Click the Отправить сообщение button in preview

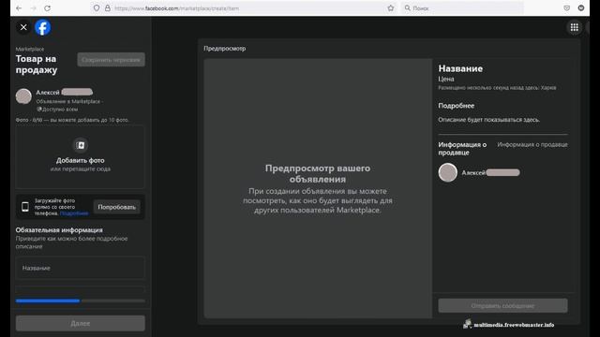[x=502, y=306]
